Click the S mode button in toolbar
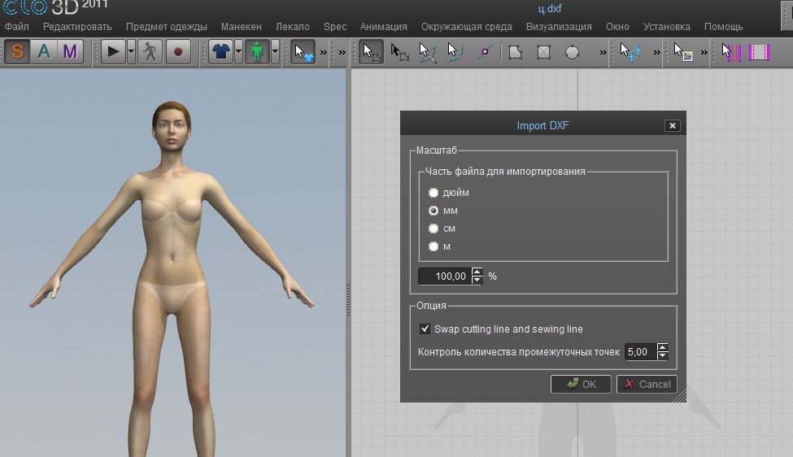The height and width of the screenshot is (457, 793). [x=18, y=52]
